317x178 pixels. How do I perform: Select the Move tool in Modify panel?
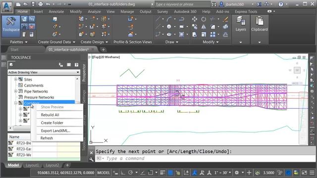pos(195,19)
